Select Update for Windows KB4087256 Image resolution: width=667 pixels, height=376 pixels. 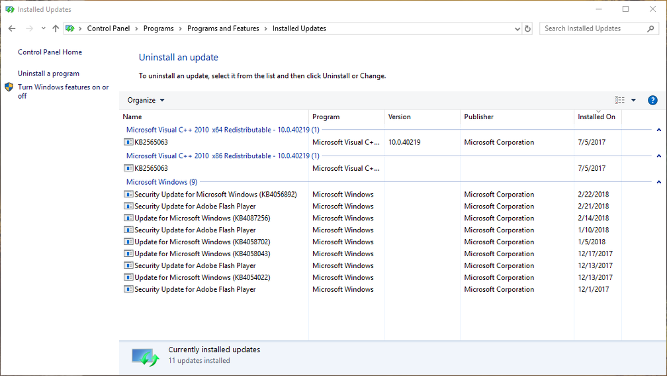point(202,218)
